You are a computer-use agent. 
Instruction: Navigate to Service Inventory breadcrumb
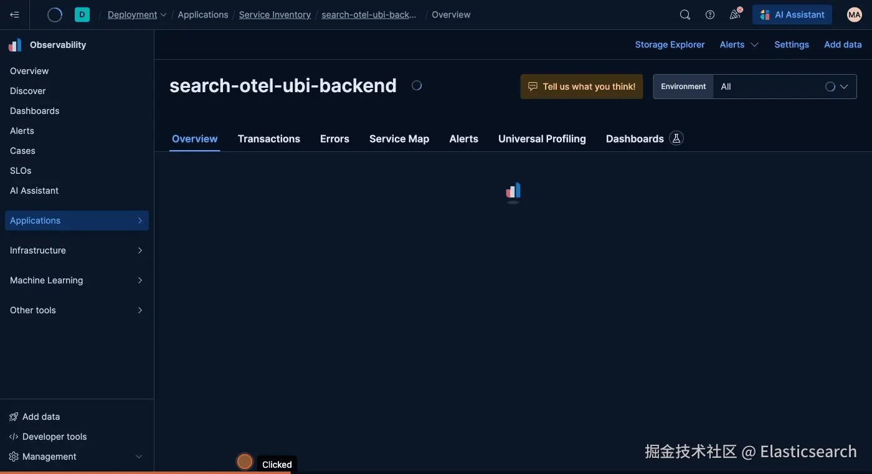(275, 14)
